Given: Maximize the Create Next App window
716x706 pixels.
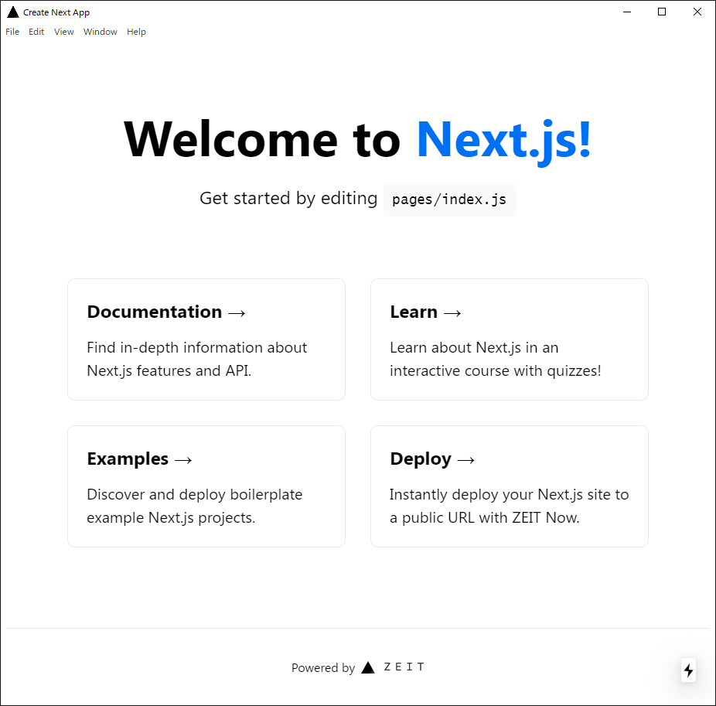Looking at the screenshot, I should click(662, 12).
